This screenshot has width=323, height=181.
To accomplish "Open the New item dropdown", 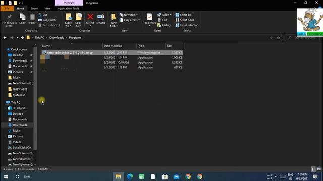I will (129, 15).
